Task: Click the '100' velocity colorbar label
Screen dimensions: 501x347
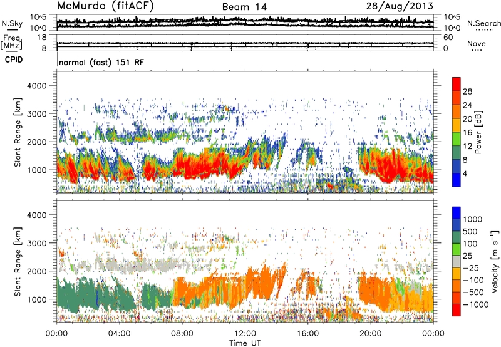Action: pos(470,244)
